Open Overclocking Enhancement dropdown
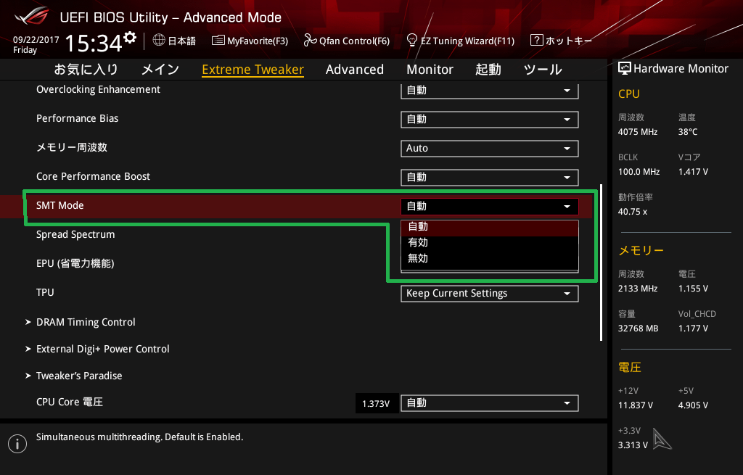Image resolution: width=743 pixels, height=475 pixels. tap(490, 90)
